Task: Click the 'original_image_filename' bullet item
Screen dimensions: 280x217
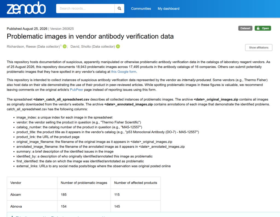Action: (x=94, y=142)
